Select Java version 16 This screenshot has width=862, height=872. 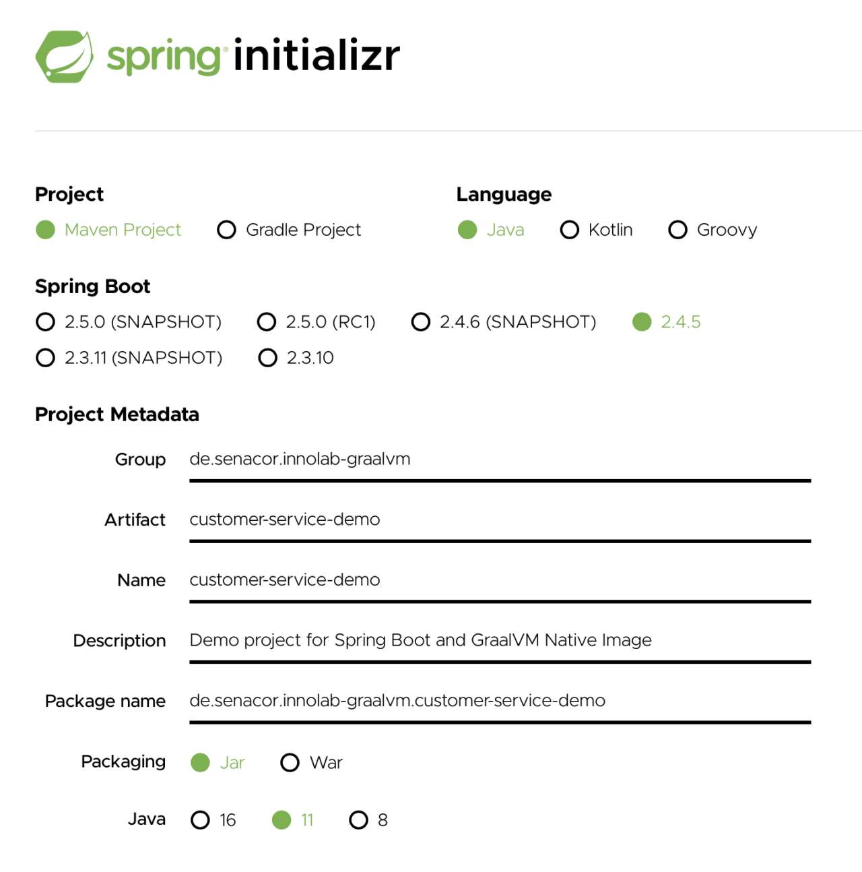click(x=200, y=820)
